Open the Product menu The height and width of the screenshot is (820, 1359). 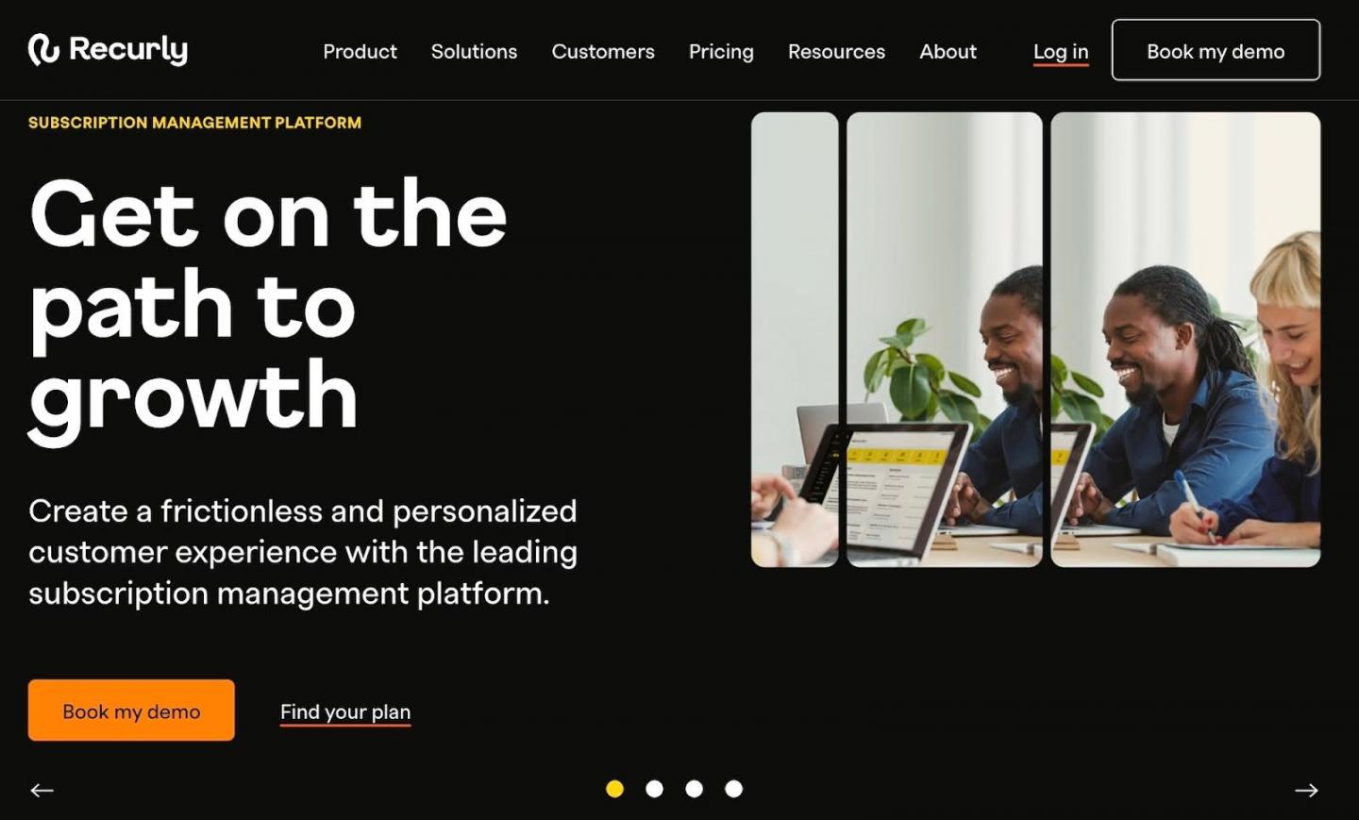pyautogui.click(x=360, y=52)
